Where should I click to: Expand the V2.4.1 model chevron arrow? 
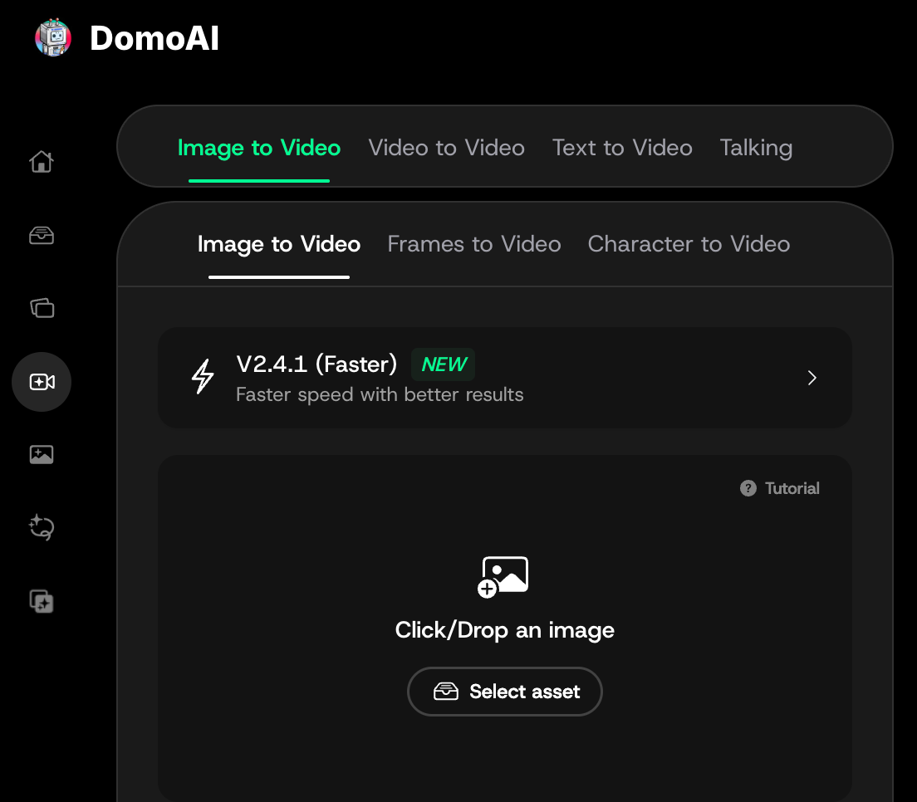pyautogui.click(x=812, y=378)
